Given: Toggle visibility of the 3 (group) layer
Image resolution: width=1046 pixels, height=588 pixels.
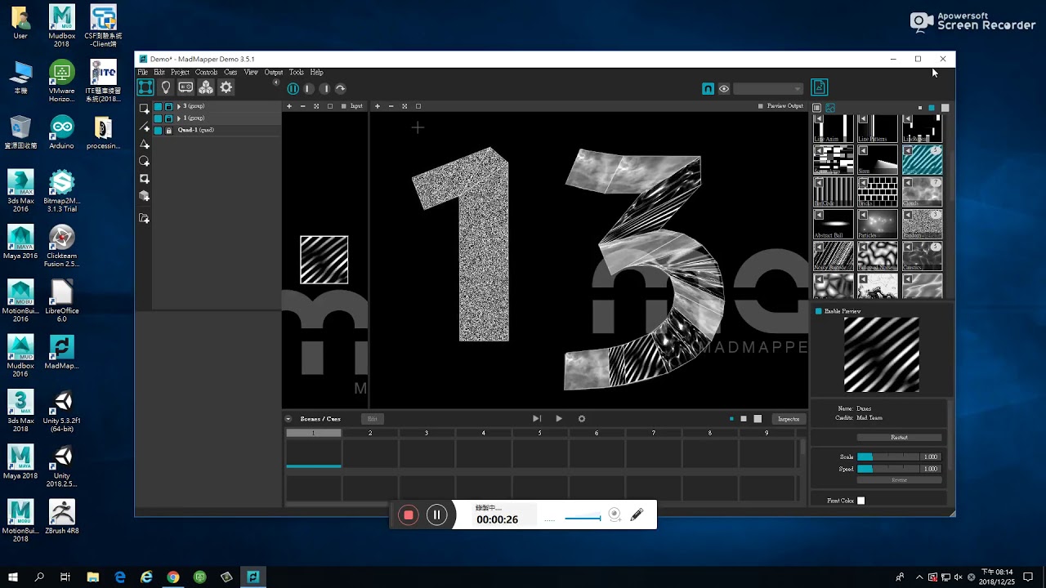Looking at the screenshot, I should coord(158,106).
